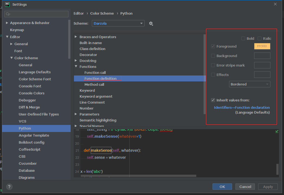Open Diff & Merge color settings
The image size is (284, 195).
[x=29, y=107]
